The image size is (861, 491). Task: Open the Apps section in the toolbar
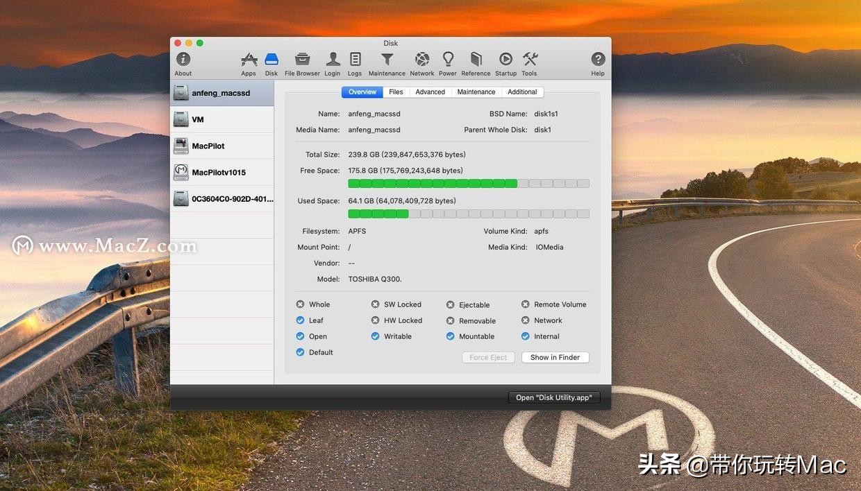[x=248, y=62]
